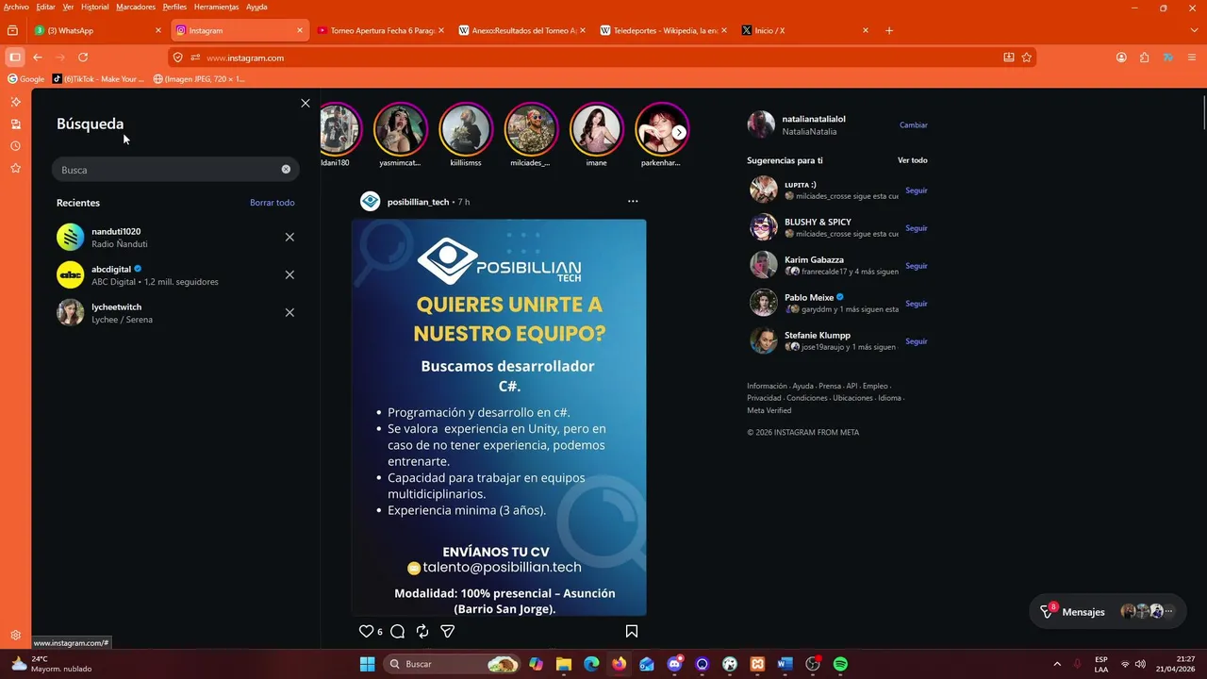This screenshot has height=679, width=1207.
Task: List all tabs dropdown arrow
Action: click(x=1194, y=30)
